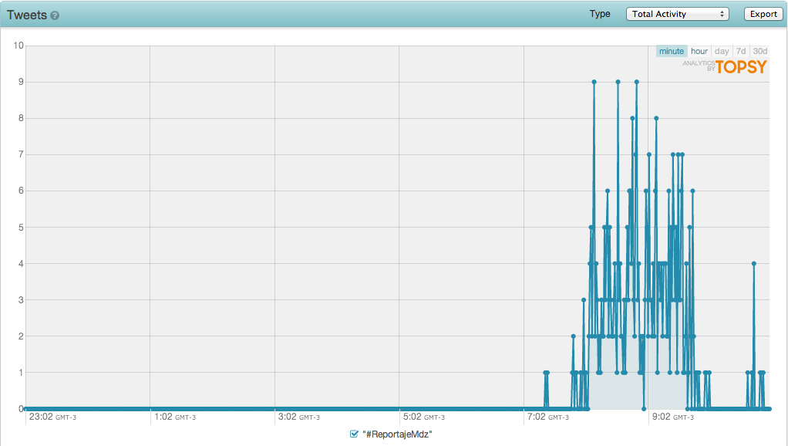Click the 23:02 GMT-3 axis label
Viewport: 788px width, 446px height.
coord(52,417)
